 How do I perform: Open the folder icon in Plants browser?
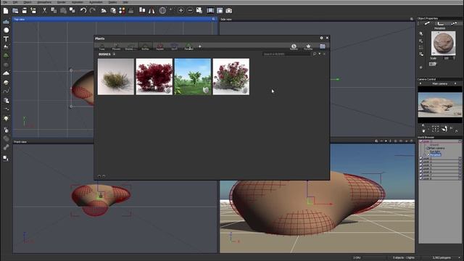click(323, 46)
